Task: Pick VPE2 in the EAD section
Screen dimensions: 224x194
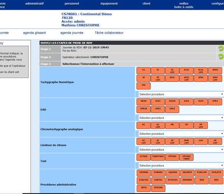Action: tap(215, 102)
